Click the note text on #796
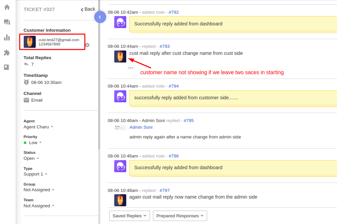This screenshot has width=337, height=224. [x=178, y=167]
